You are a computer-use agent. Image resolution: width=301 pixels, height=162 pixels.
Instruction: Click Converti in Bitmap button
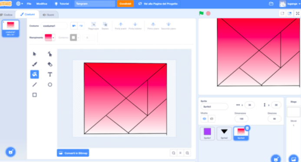tap(73, 153)
